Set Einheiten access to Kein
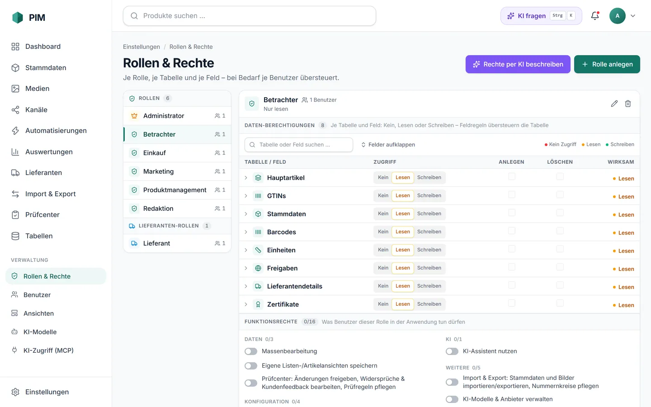 [383, 250]
